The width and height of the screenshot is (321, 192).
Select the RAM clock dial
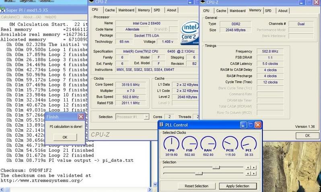click(x=208, y=144)
